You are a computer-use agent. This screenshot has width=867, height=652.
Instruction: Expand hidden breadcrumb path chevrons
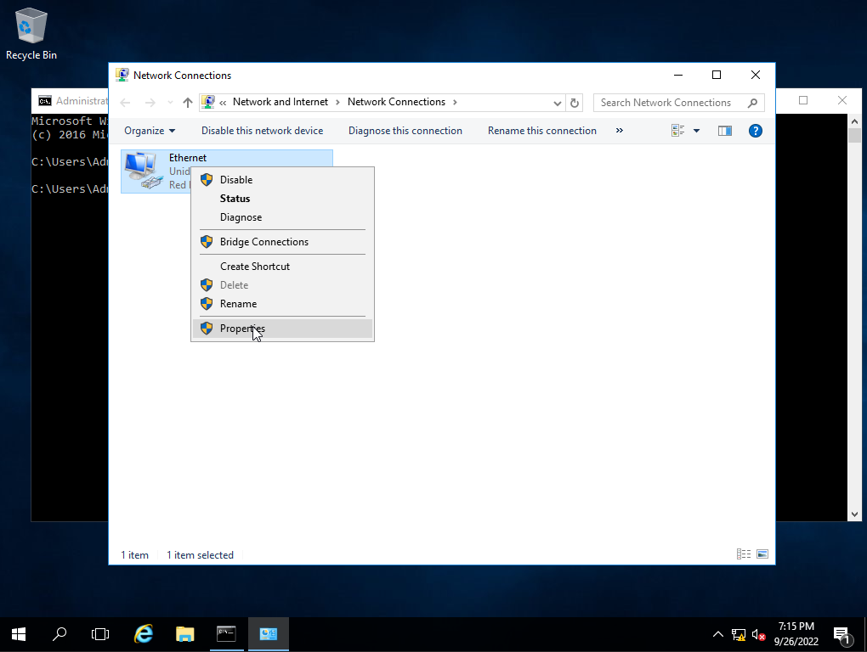point(223,103)
